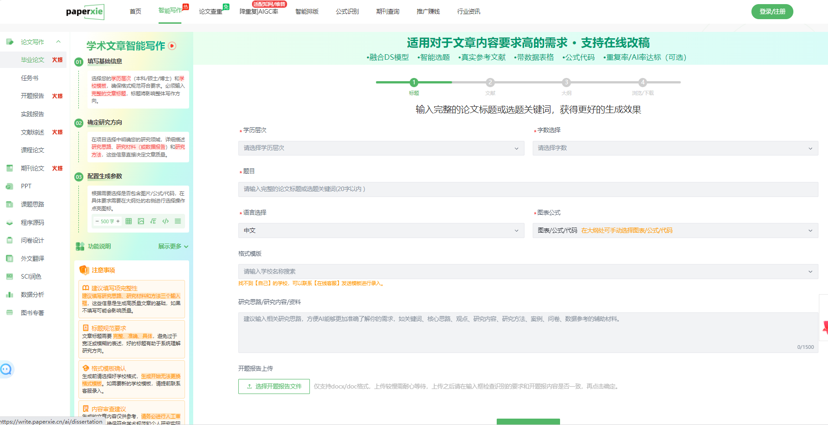
Task: Click the video play icon beside 学术文章智能写作
Action: (172, 46)
